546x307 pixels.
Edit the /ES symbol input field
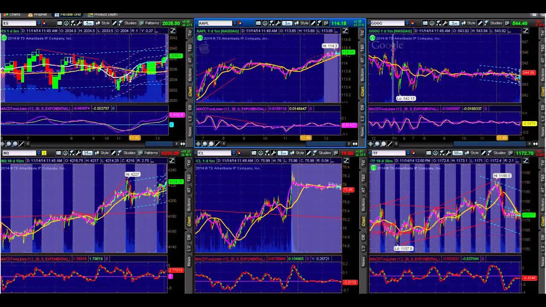(19, 23)
